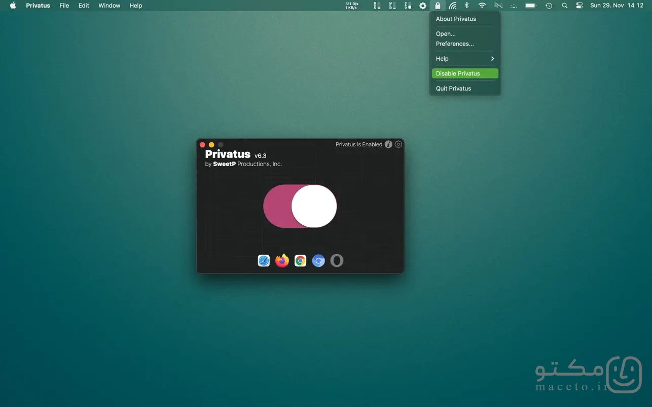Click the Opera browser icon

point(337,261)
